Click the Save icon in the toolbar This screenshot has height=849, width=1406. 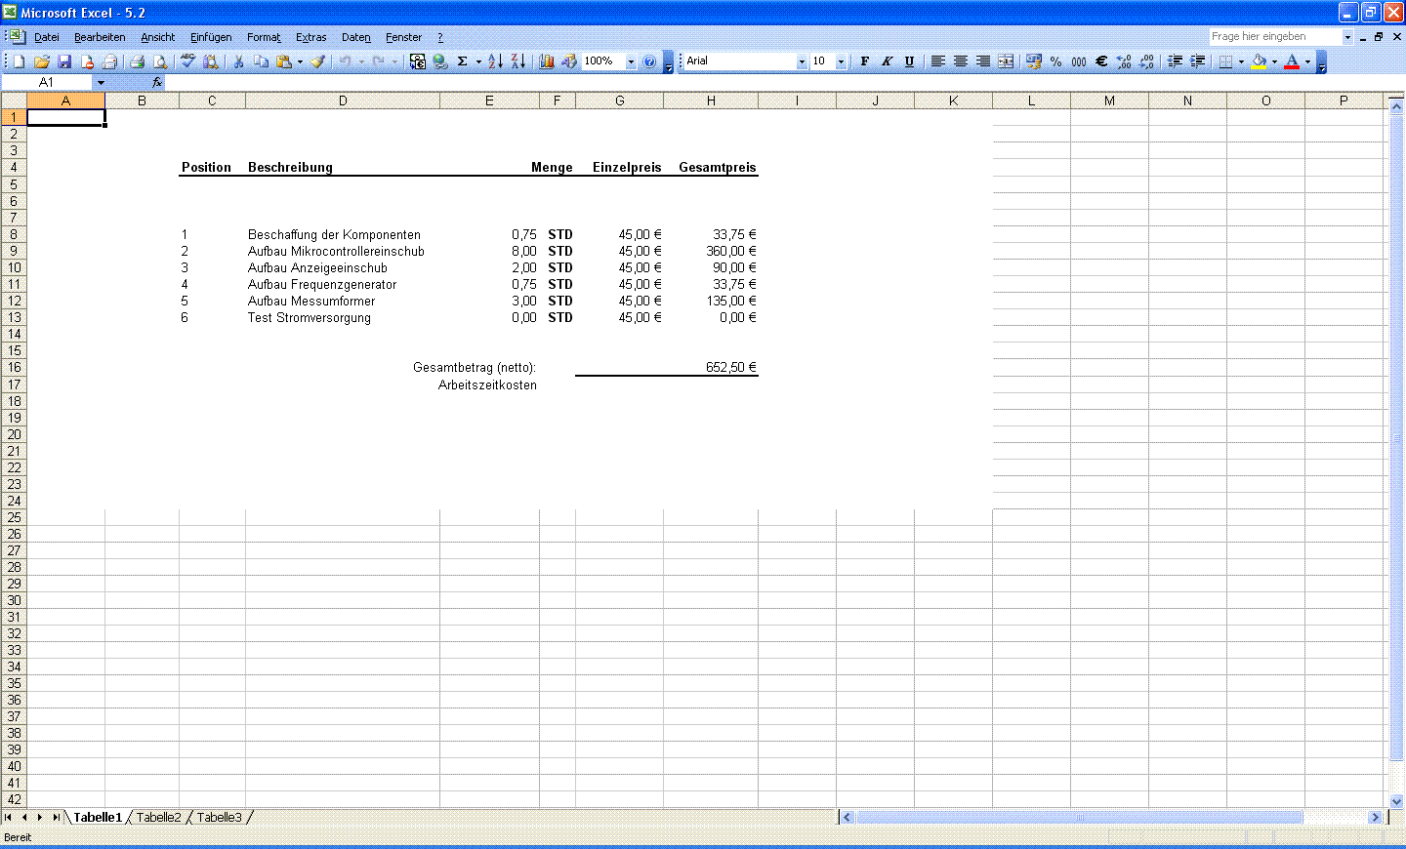(x=64, y=61)
